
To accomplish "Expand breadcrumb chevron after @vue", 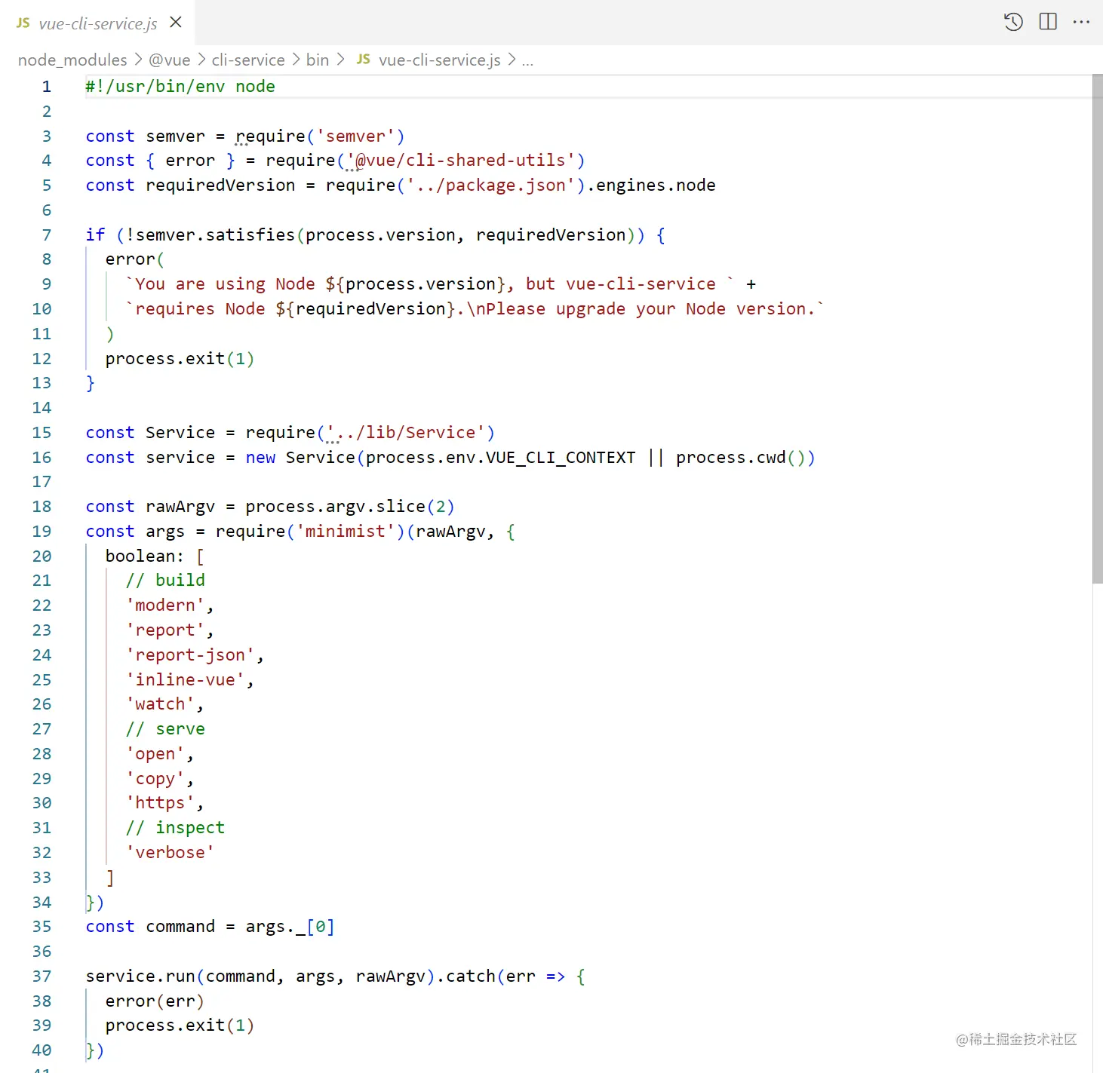I will (x=201, y=59).
